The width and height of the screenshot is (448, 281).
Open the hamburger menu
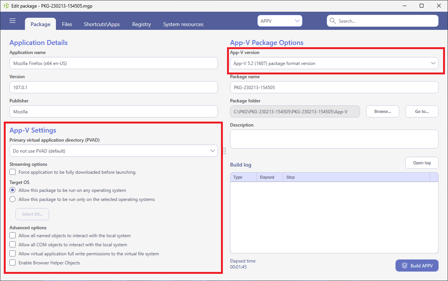[12, 21]
